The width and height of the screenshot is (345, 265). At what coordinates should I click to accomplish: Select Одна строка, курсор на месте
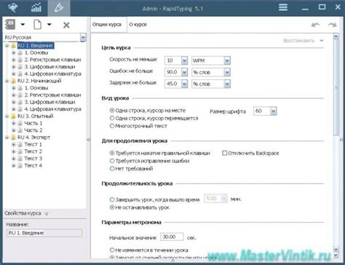112,111
